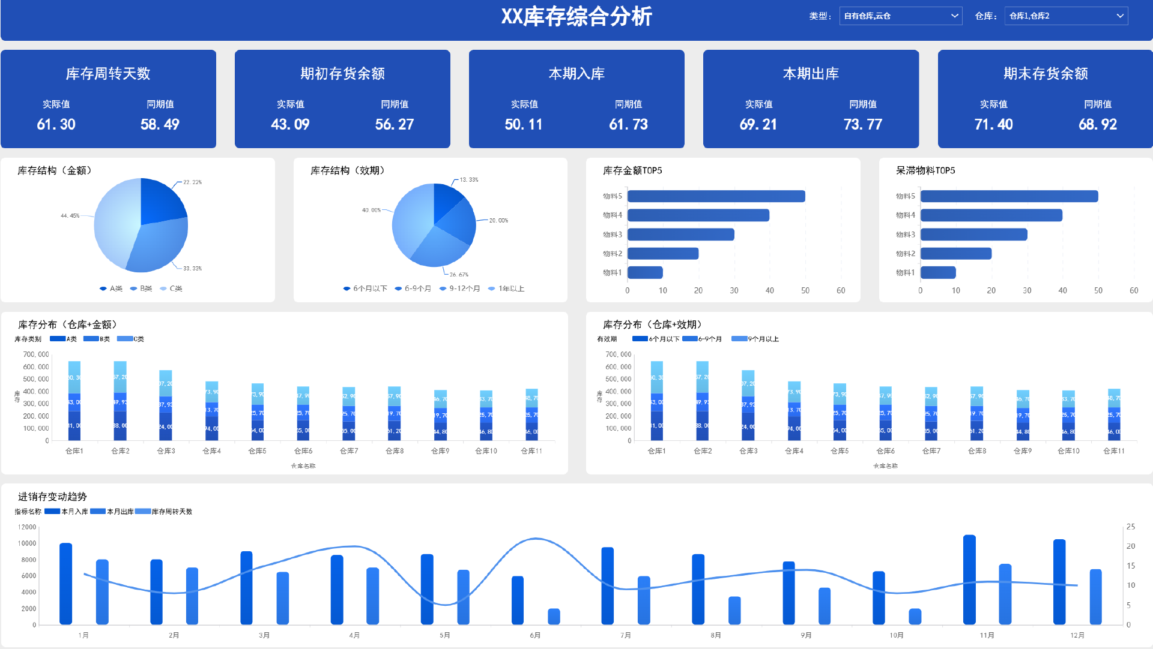Viewport: 1153px width, 649px height.
Task: Toggle C类 legend marker in 库存结构（金额） pie
Action: point(163,289)
